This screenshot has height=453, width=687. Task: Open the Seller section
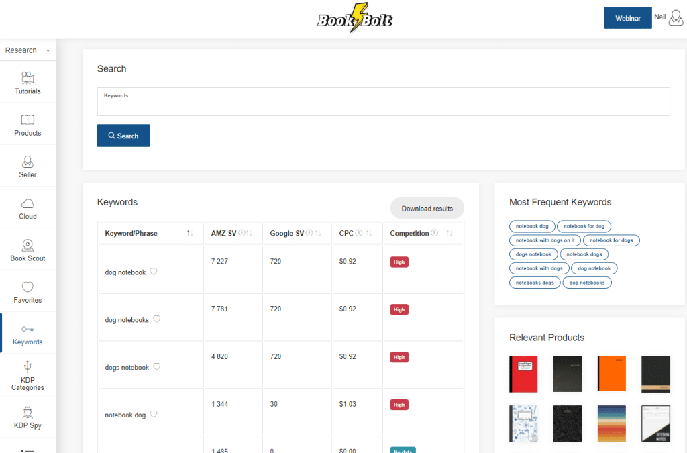coord(28,166)
